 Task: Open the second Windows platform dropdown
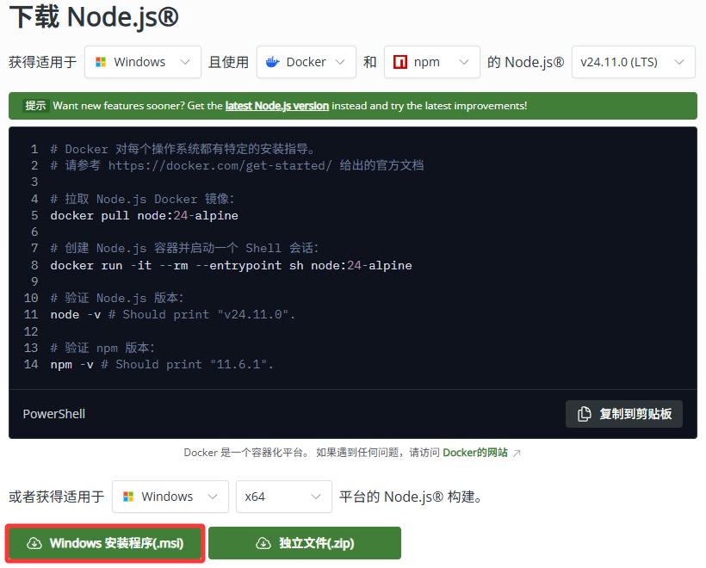point(170,497)
